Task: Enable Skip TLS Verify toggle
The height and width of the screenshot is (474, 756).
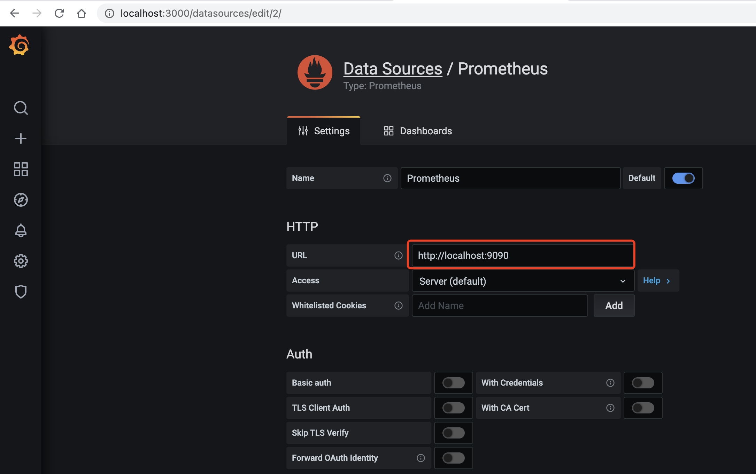Action: [453, 433]
